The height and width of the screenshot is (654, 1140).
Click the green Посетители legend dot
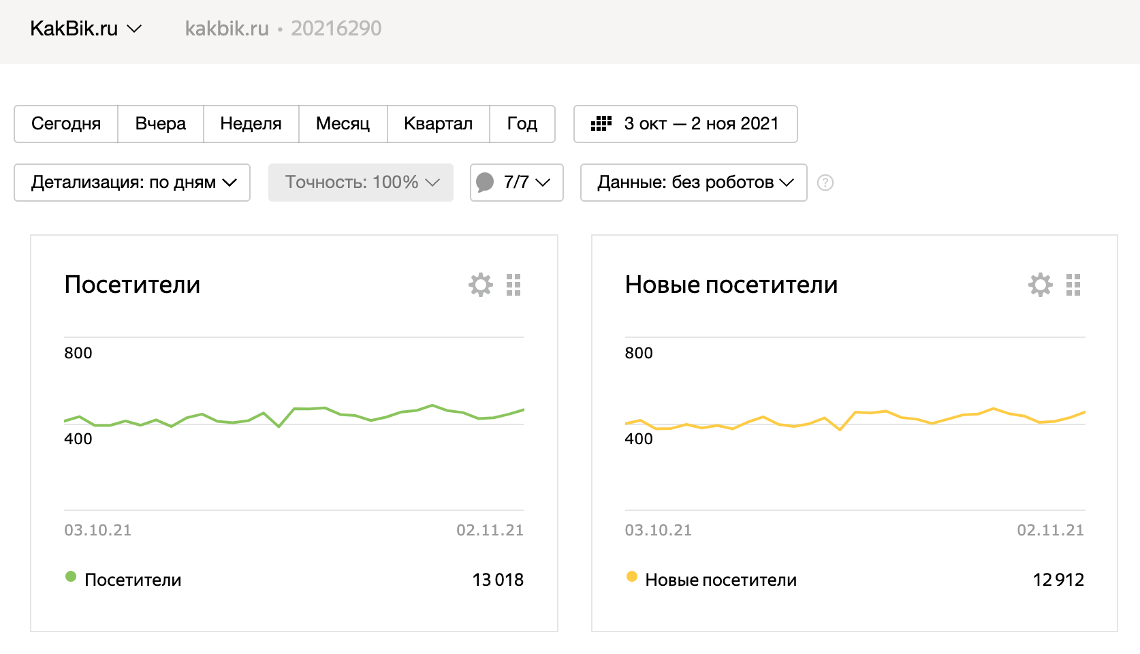[x=71, y=576]
